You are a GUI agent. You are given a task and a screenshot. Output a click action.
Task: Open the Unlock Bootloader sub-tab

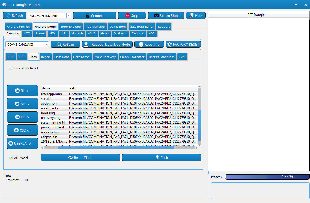(x=132, y=57)
